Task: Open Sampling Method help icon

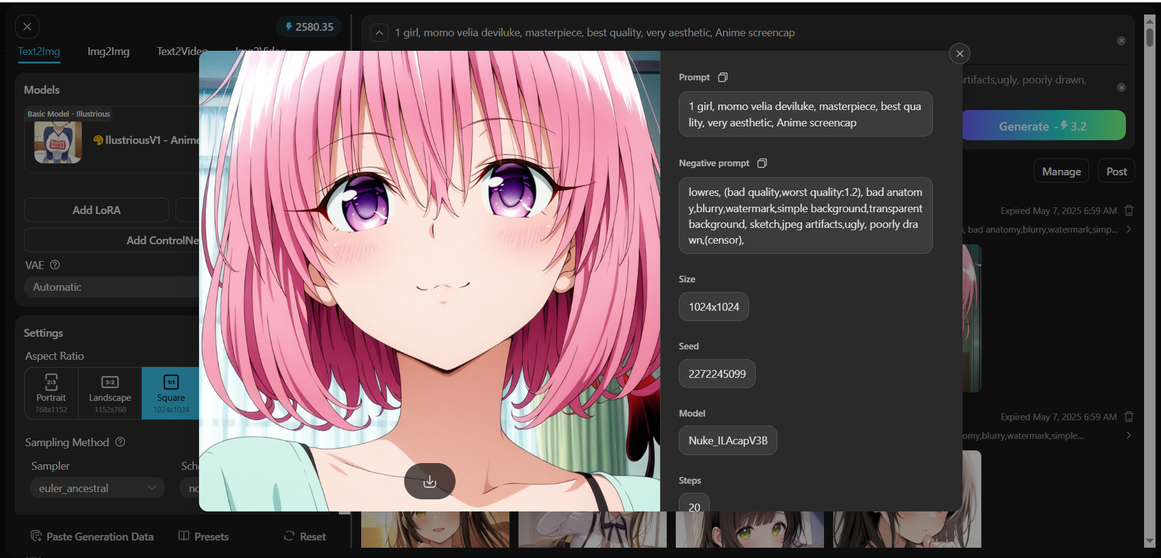Action: point(120,442)
